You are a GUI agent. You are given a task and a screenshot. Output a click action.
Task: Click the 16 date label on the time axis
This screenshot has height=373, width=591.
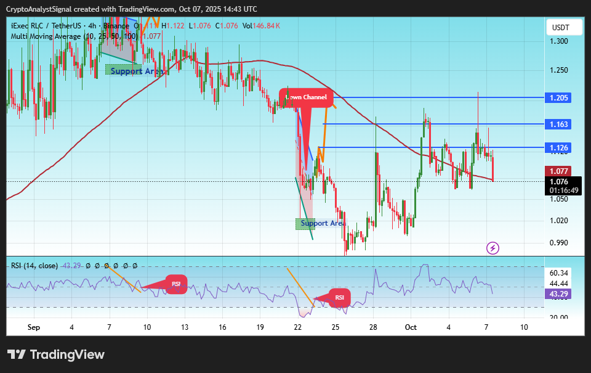(222, 327)
